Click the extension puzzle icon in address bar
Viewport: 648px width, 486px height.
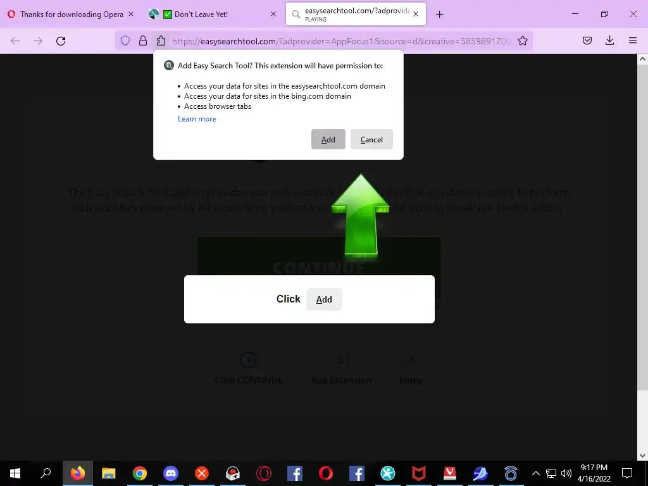161,40
